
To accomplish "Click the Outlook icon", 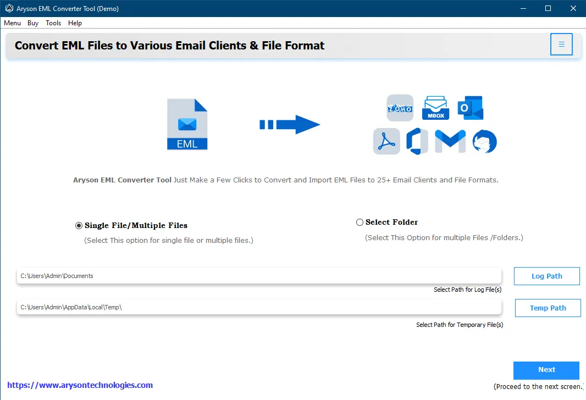I will pyautogui.click(x=471, y=108).
